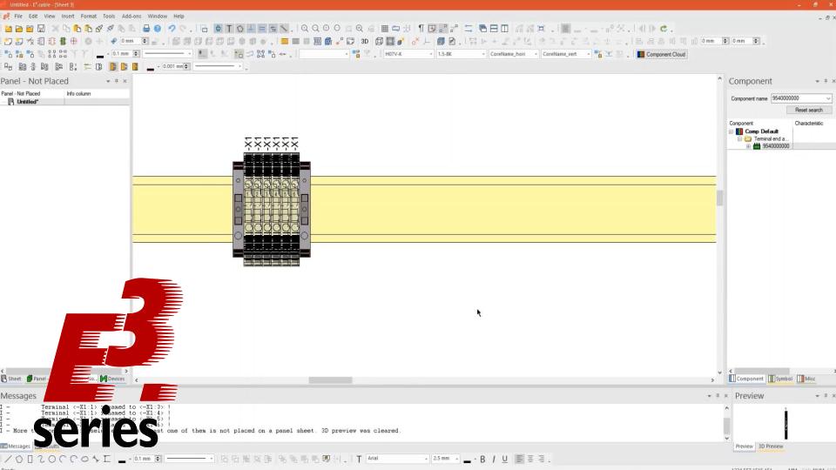Click the blue Help question mark icon
The width and height of the screenshot is (836, 470).
tap(158, 29)
